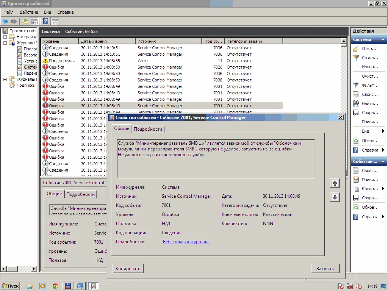Click the filter current log funnel icon
This screenshot has width=388, height=291.
coord(356,85)
